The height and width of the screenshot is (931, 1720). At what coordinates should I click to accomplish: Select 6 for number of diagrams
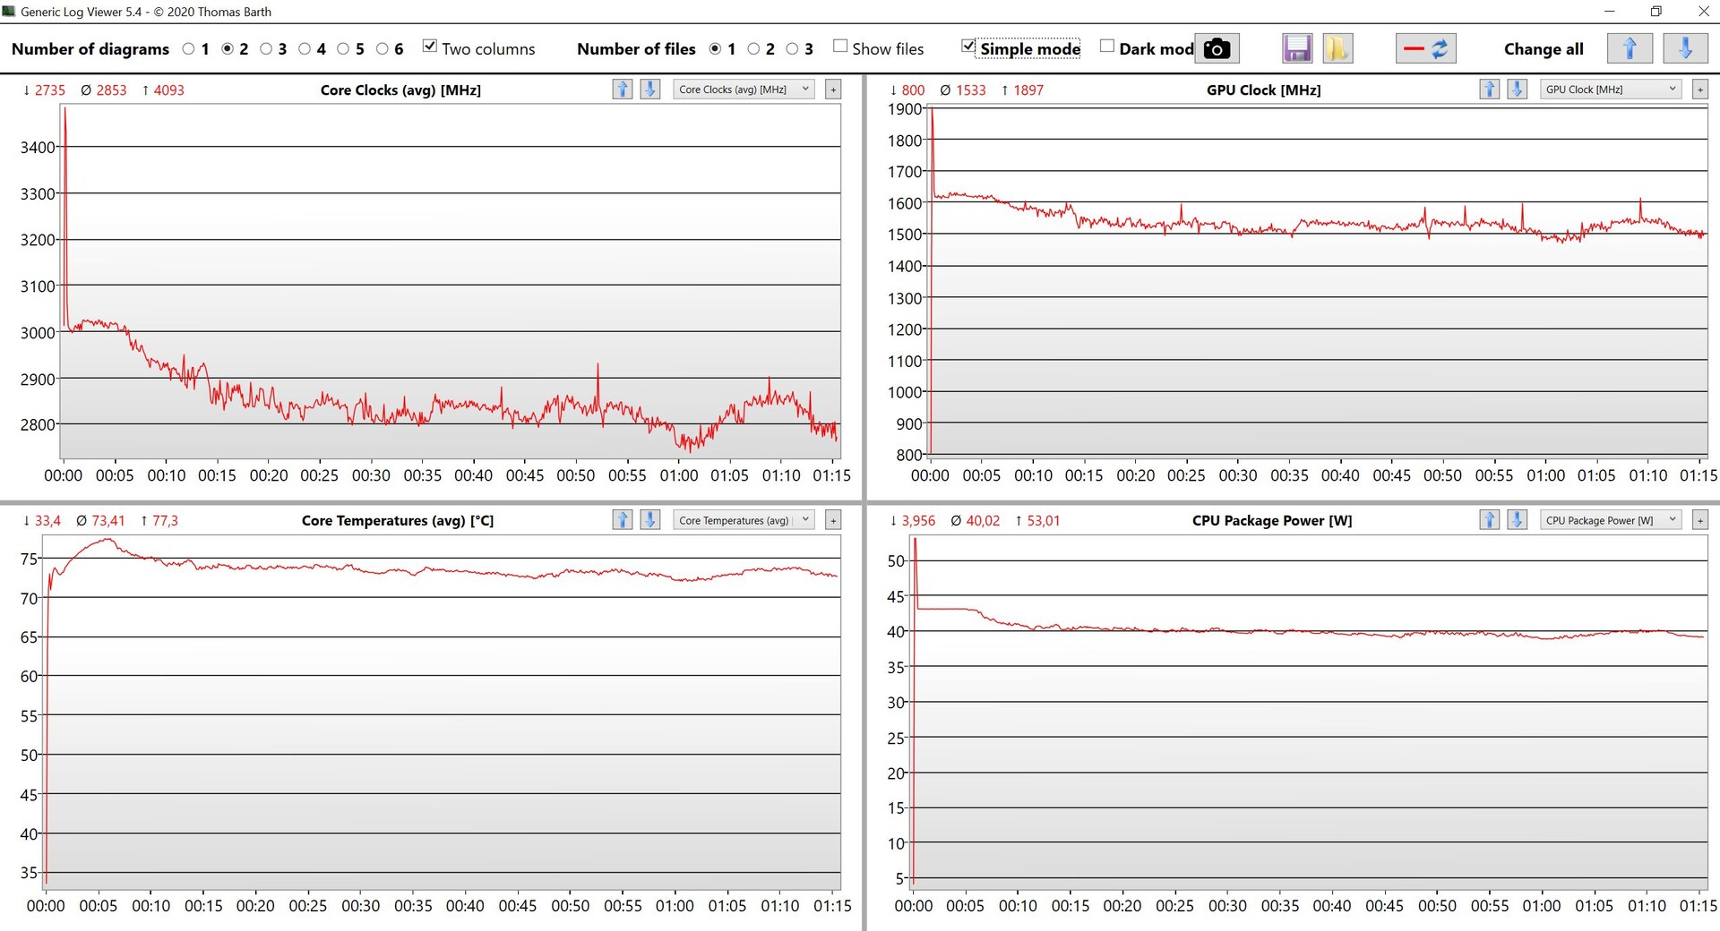[383, 49]
